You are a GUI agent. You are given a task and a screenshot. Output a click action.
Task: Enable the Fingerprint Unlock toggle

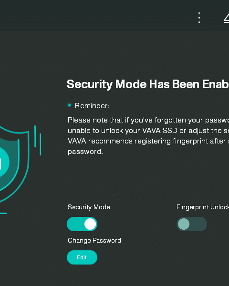pyautogui.click(x=192, y=224)
